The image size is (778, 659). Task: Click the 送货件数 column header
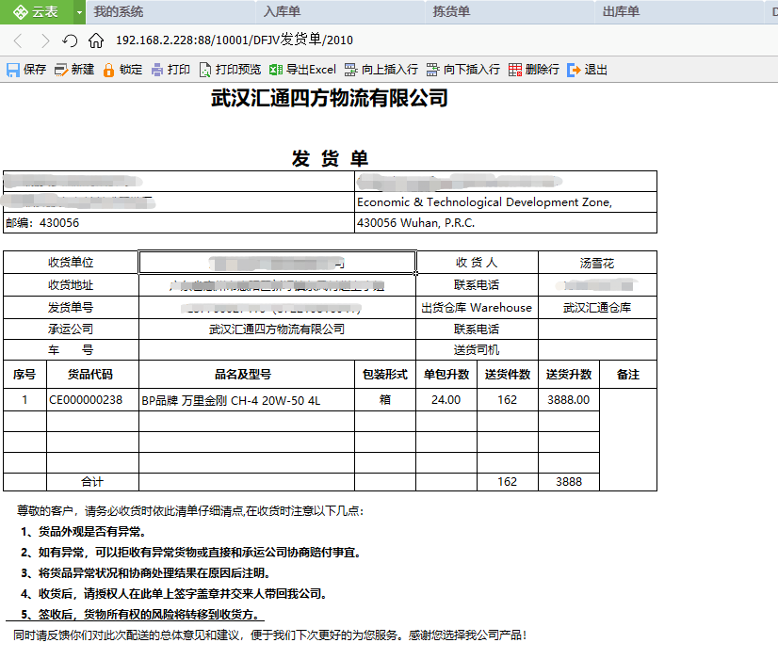tap(507, 375)
